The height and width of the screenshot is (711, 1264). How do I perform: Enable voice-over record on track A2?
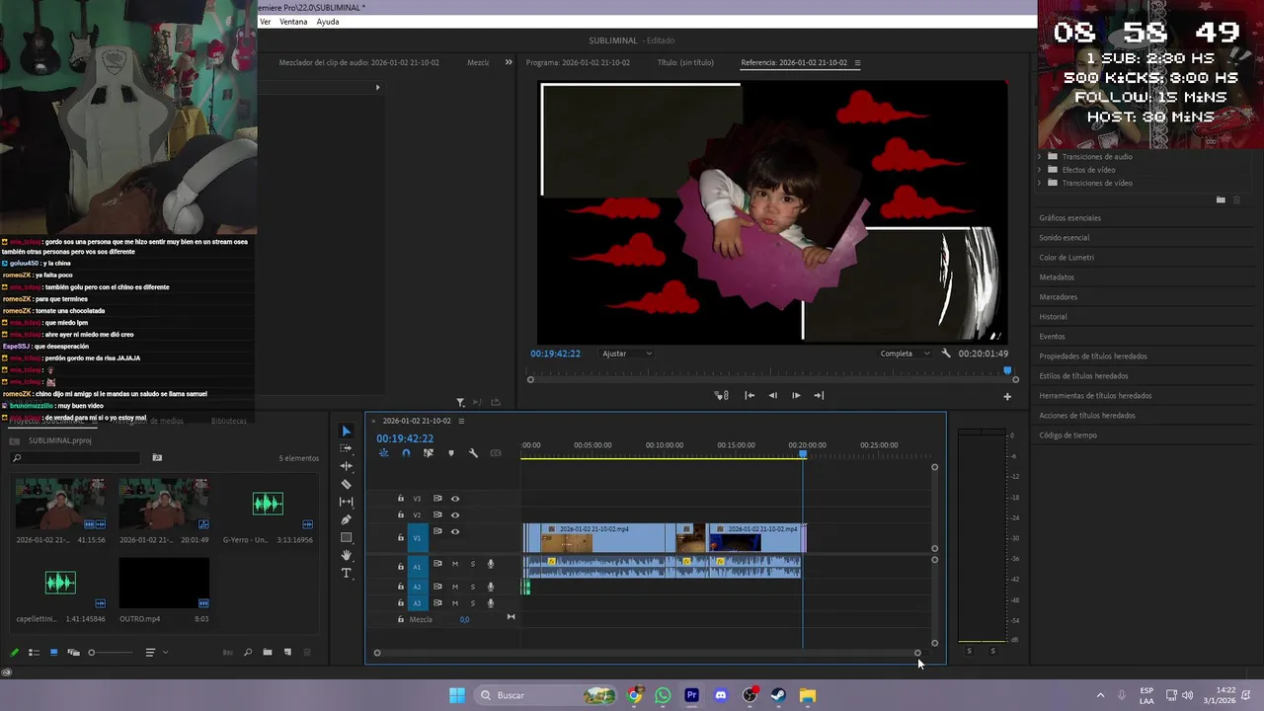point(491,587)
